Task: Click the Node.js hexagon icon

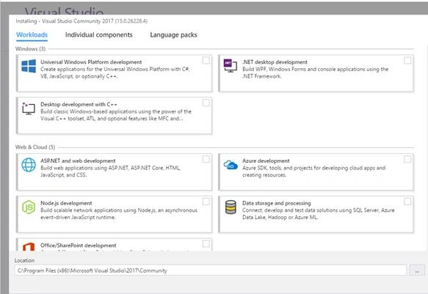Action: 29,207
